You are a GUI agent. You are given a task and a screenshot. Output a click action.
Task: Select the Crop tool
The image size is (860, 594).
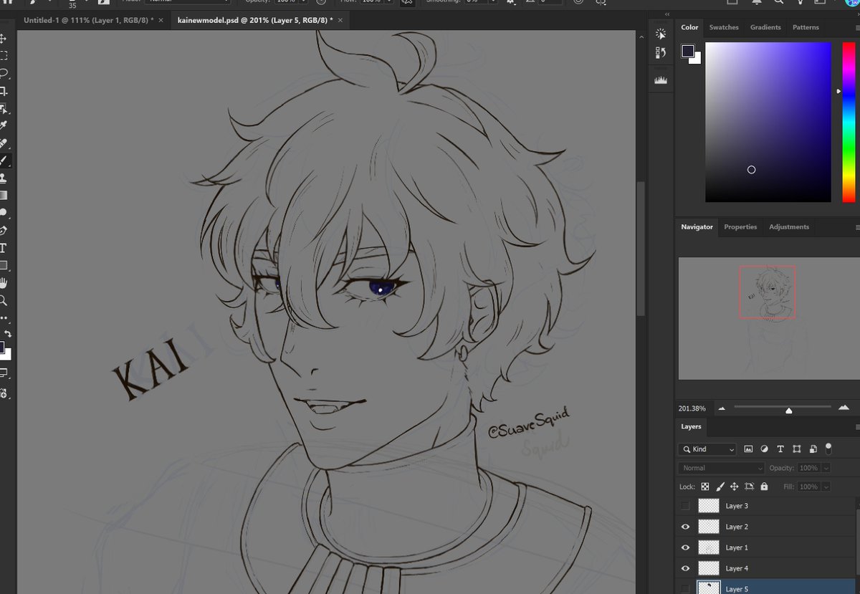click(4, 90)
